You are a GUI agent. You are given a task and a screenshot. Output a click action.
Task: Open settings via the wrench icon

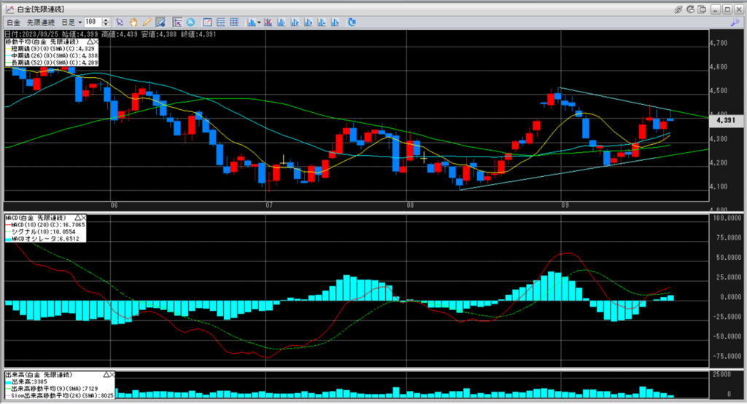coord(735,23)
